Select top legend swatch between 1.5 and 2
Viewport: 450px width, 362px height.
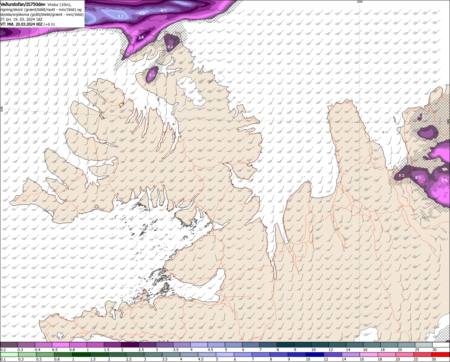point(113,345)
